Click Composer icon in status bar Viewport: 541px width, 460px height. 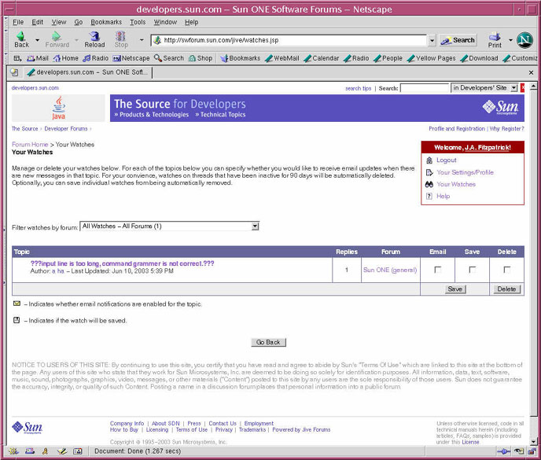62,451
